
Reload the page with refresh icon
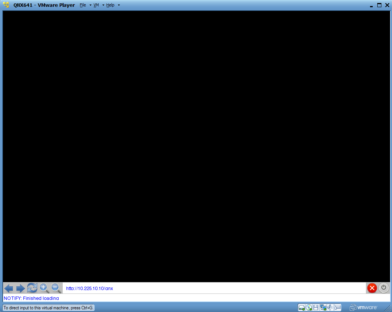pyautogui.click(x=32, y=288)
